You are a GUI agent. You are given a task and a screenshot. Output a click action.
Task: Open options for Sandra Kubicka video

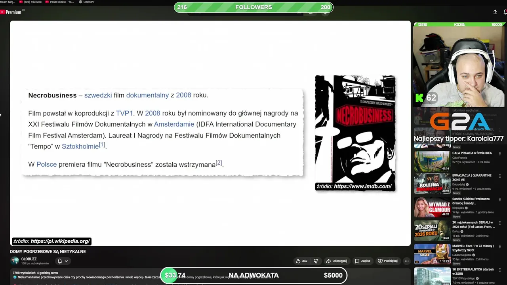500,200
